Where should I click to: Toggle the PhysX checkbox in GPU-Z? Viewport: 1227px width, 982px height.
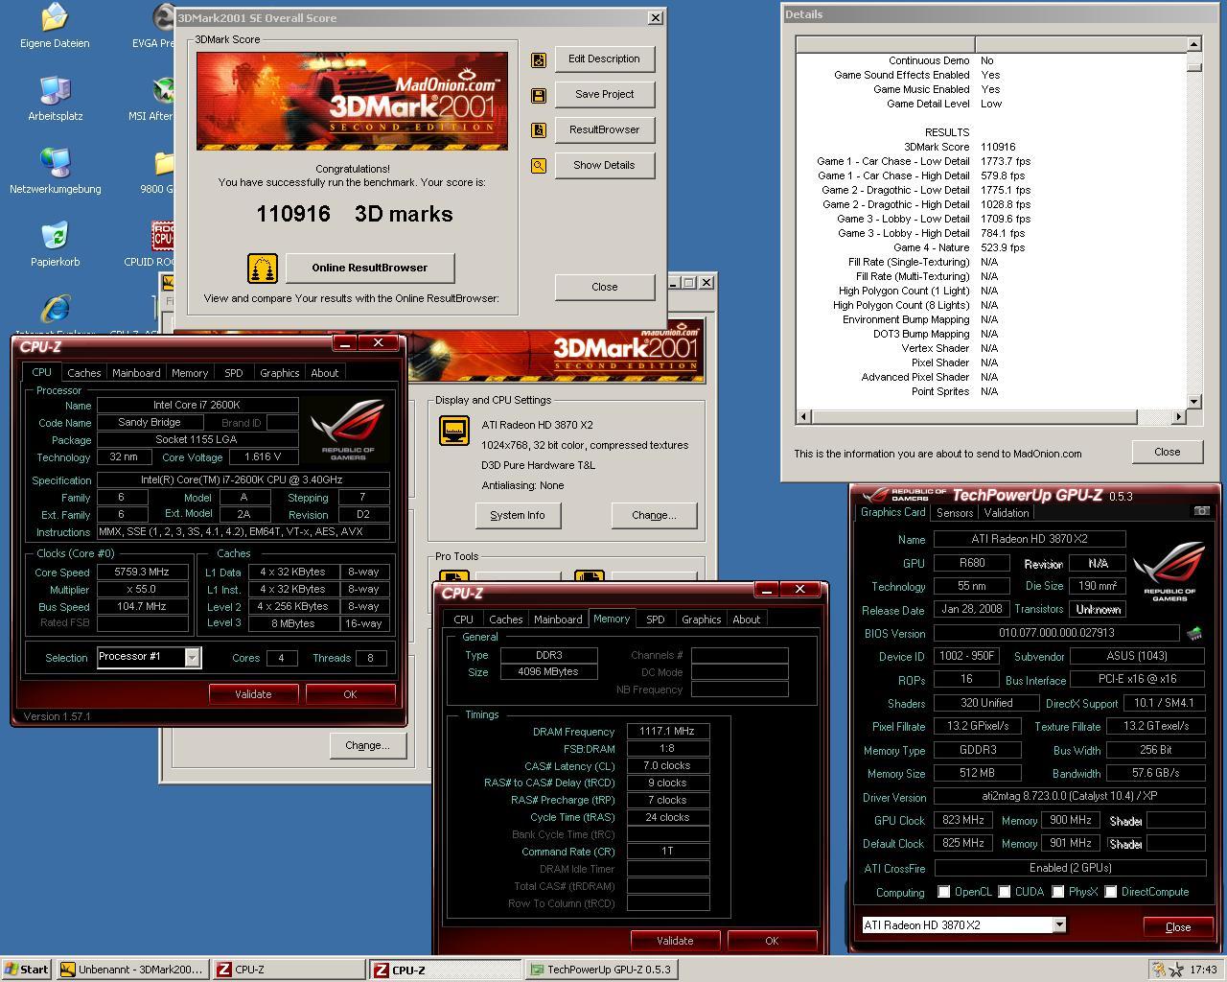[x=1058, y=892]
